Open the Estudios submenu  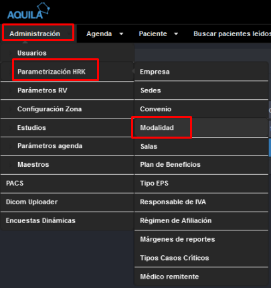[x=67, y=128]
